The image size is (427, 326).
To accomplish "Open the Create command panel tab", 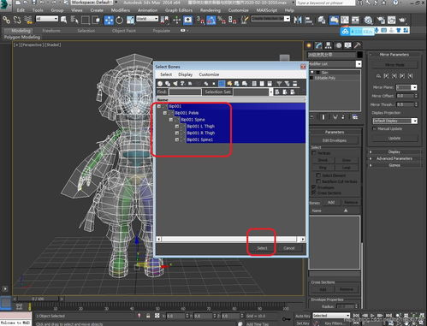I will 309,45.
